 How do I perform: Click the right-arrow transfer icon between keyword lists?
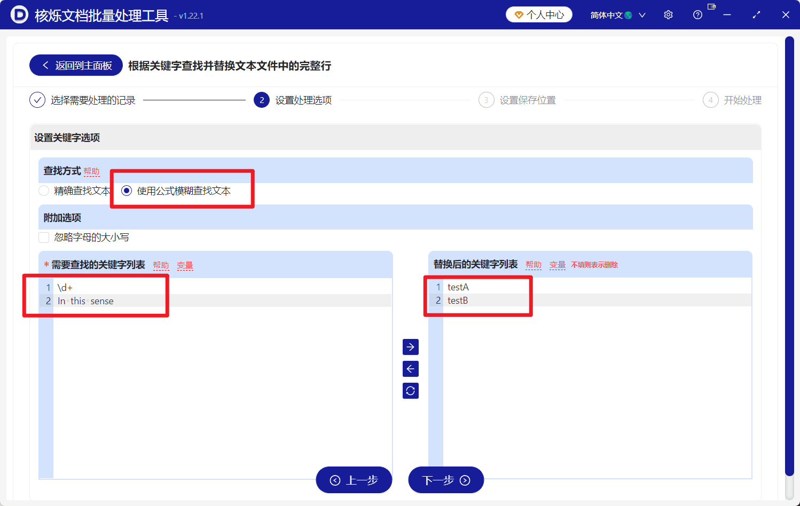(410, 346)
